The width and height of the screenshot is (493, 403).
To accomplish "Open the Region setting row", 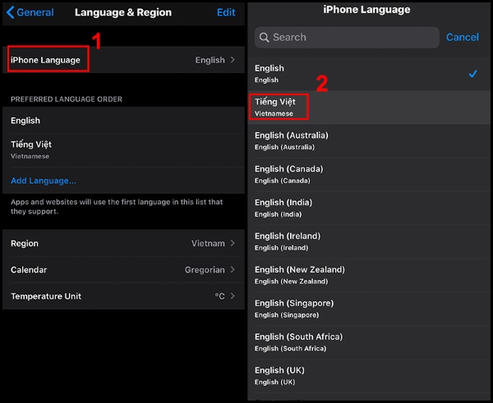I will 123,243.
